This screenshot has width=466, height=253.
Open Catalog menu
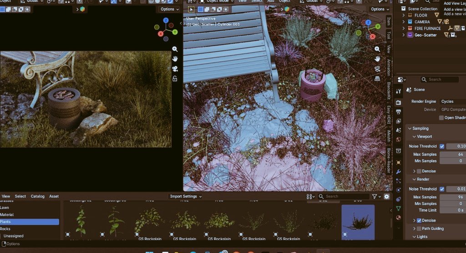(37, 197)
